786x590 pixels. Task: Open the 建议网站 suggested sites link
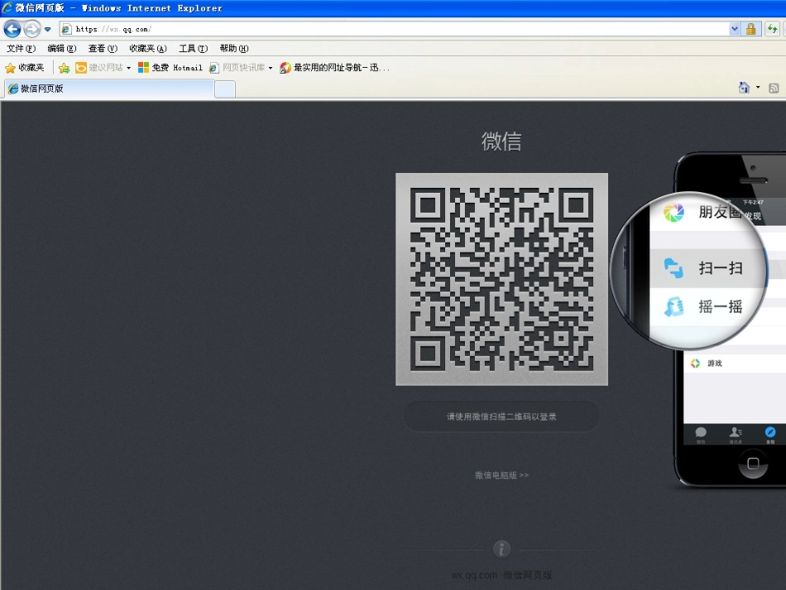99,68
